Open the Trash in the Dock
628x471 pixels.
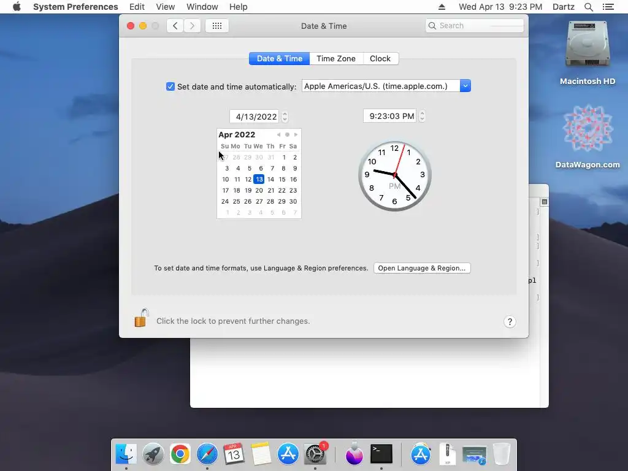(501, 454)
